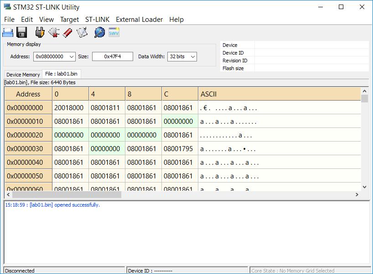The image size is (373, 274).
Task: Click the Revision ID info row
Action: (x=295, y=61)
